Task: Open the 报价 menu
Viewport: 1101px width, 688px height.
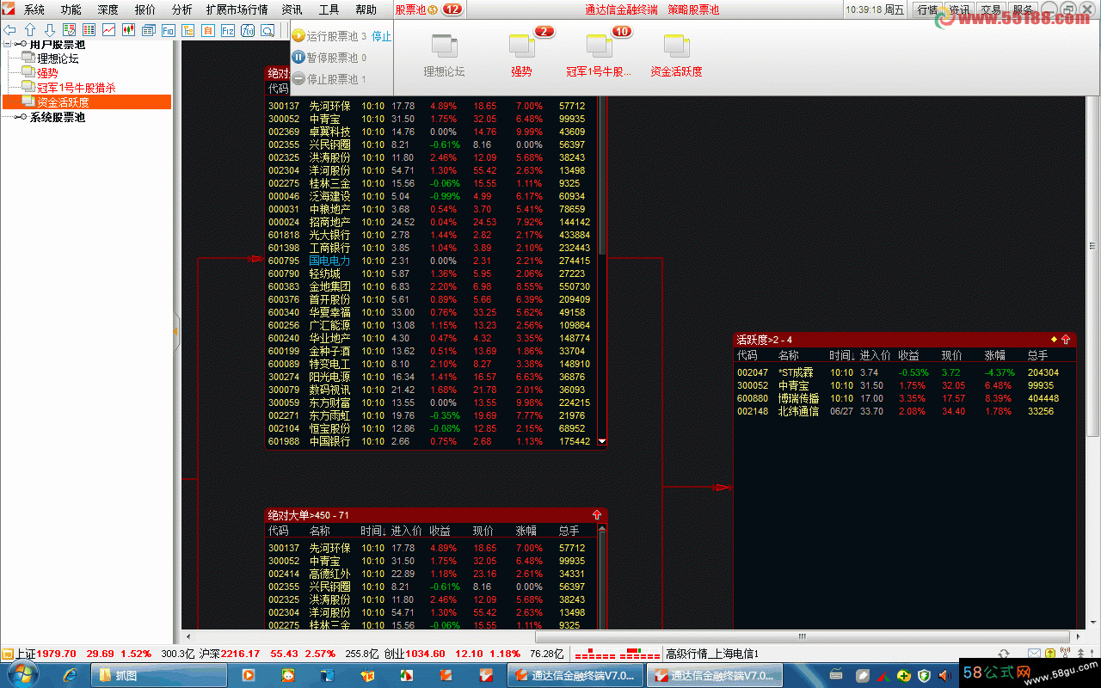Action: tap(145, 10)
